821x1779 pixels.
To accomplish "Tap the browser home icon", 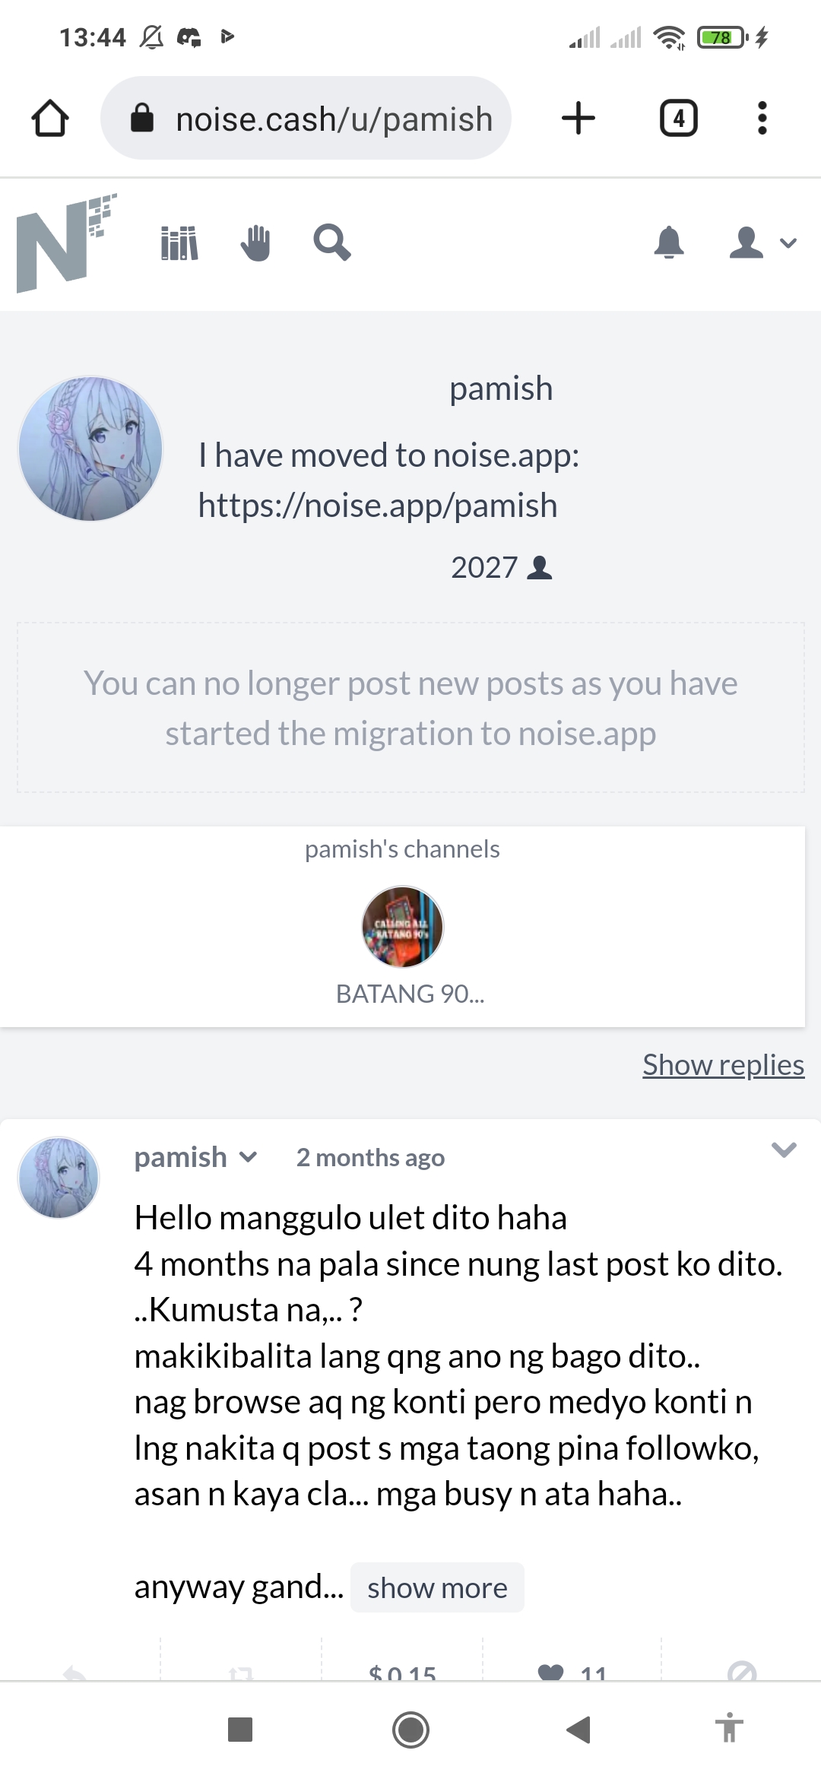I will coord(50,119).
